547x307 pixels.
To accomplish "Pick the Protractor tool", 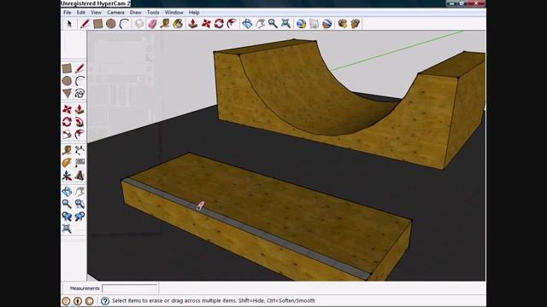I will (x=67, y=163).
